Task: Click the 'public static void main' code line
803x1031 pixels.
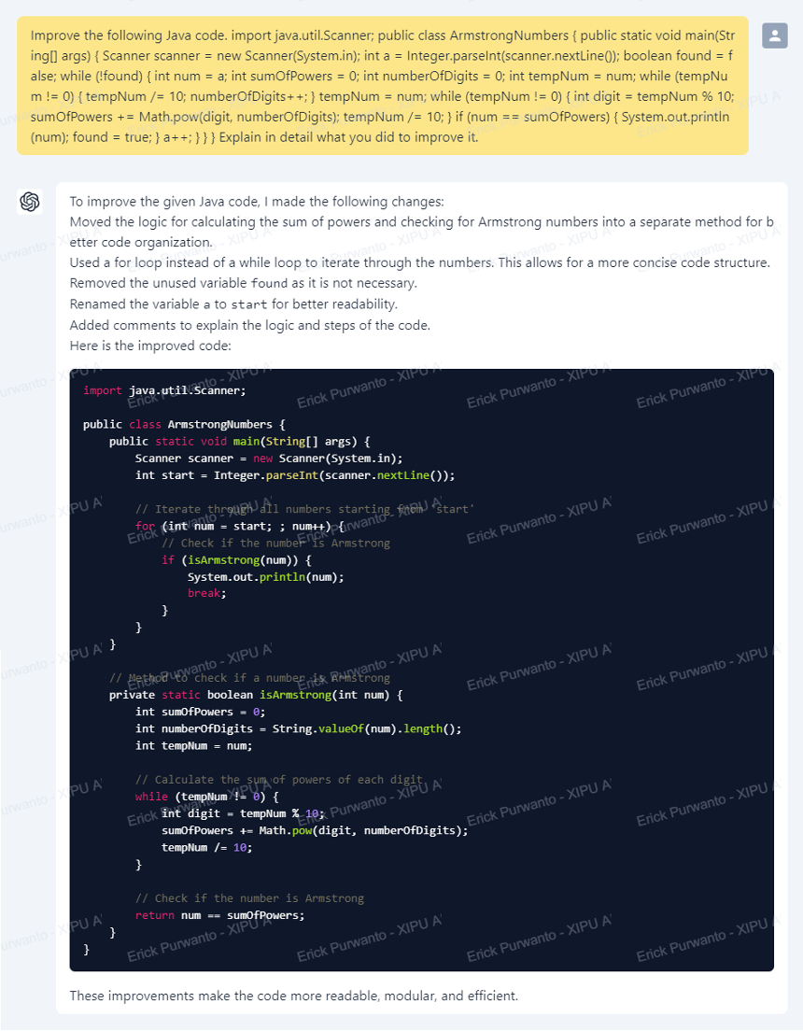Action: tap(240, 441)
